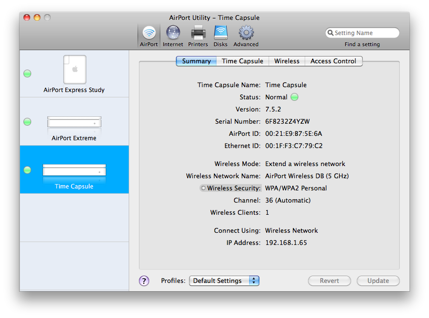
Task: Click green status light beside AirPort Extreme
Action: 27,122
